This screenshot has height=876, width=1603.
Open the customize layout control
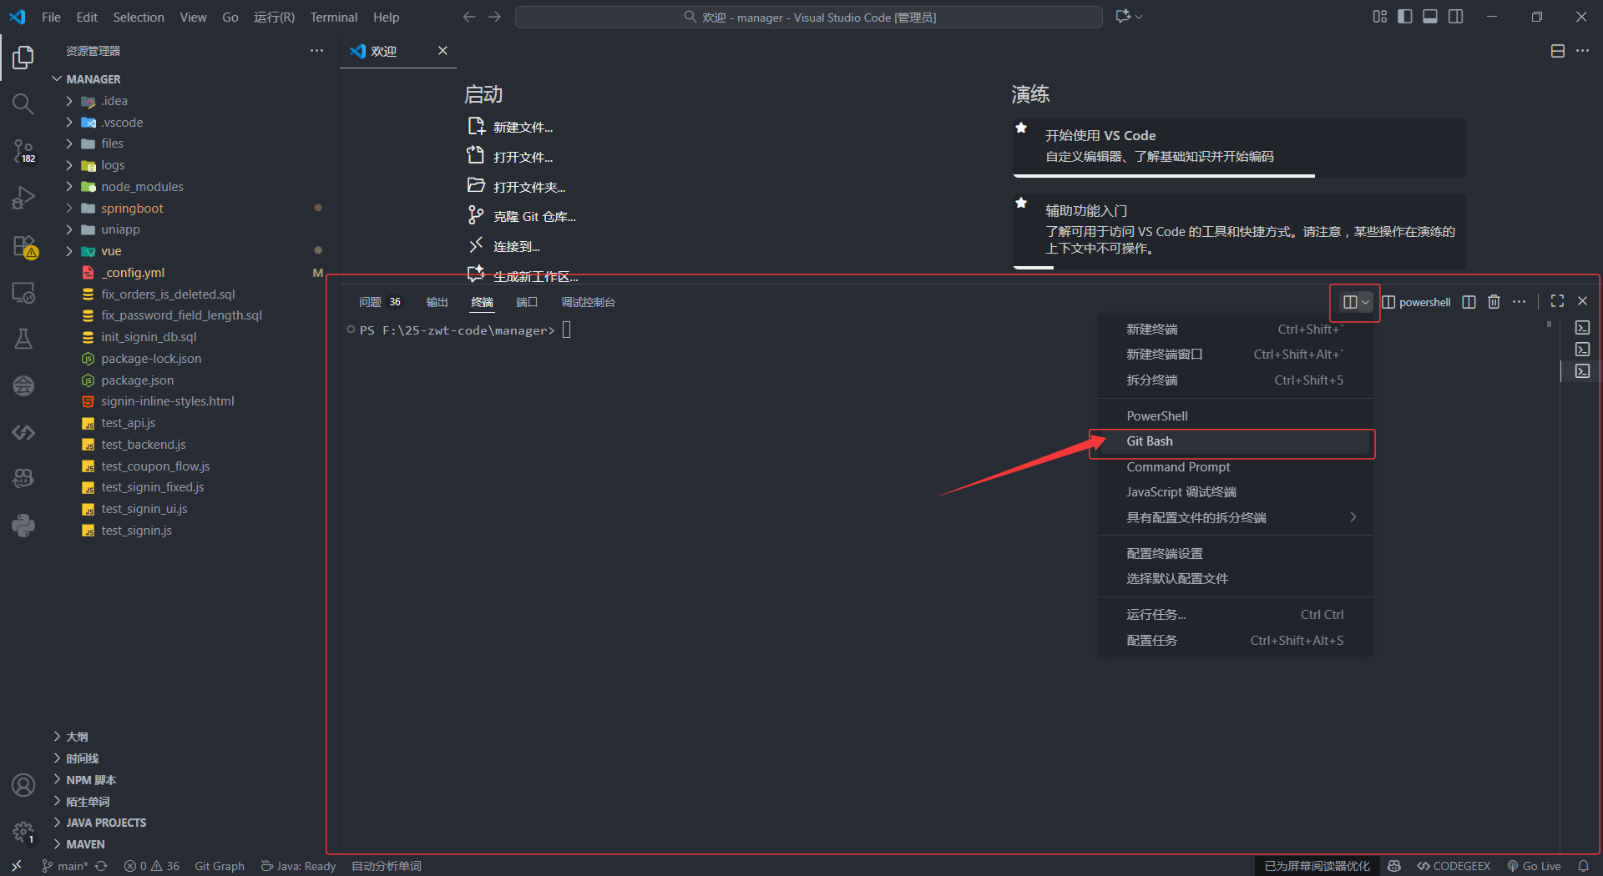point(1380,17)
